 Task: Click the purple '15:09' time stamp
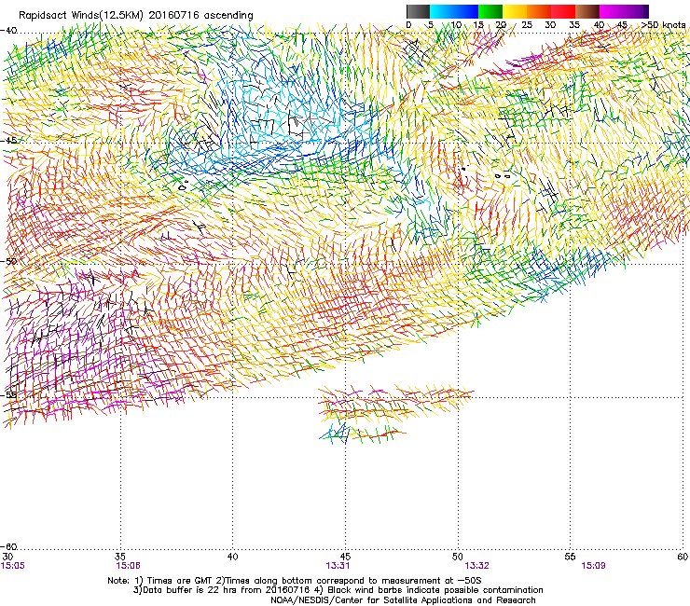point(593,566)
